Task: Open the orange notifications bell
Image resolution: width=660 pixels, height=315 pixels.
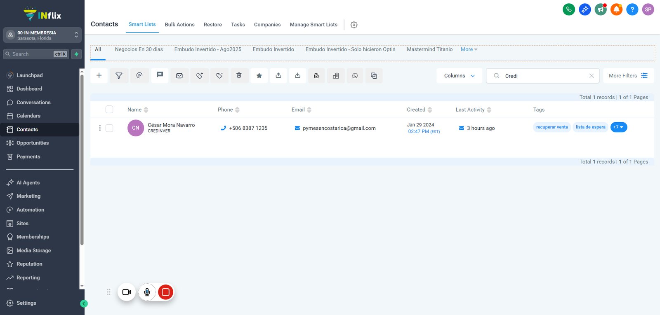Action: coord(616,9)
